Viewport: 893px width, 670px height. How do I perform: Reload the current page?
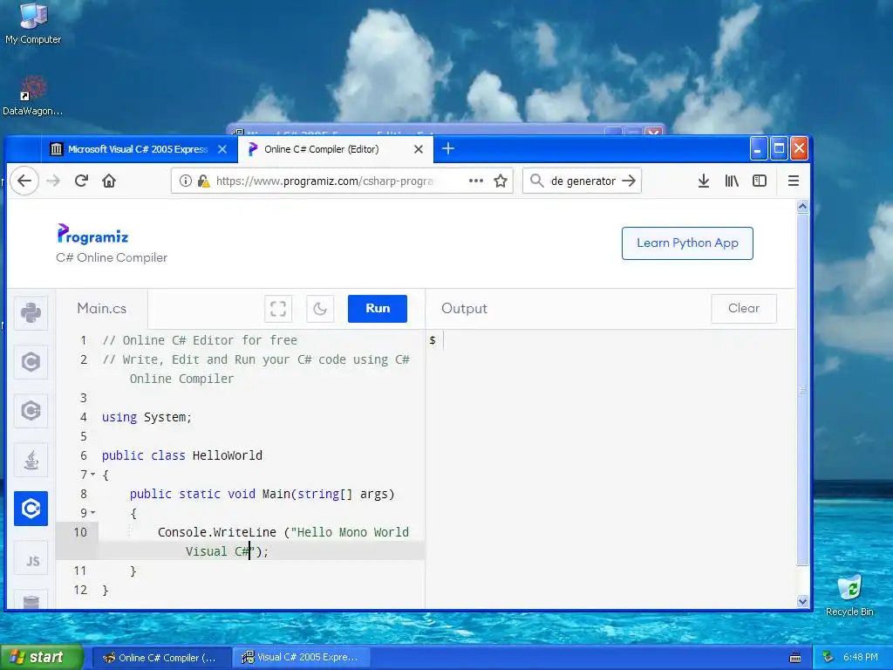[x=81, y=181]
